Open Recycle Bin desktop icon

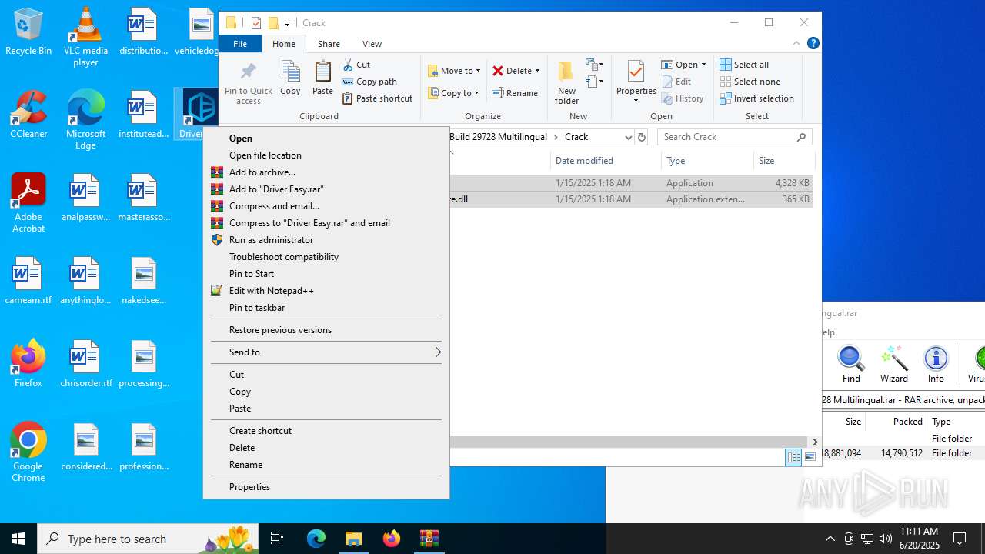pyautogui.click(x=28, y=32)
